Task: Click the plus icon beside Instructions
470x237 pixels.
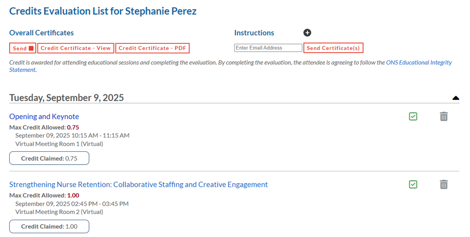Action: pyautogui.click(x=307, y=33)
